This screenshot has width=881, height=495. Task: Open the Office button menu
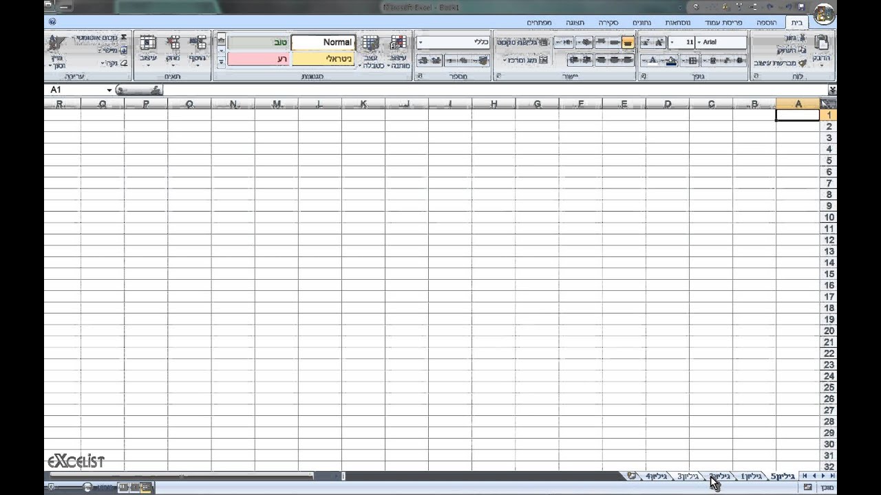click(x=824, y=14)
